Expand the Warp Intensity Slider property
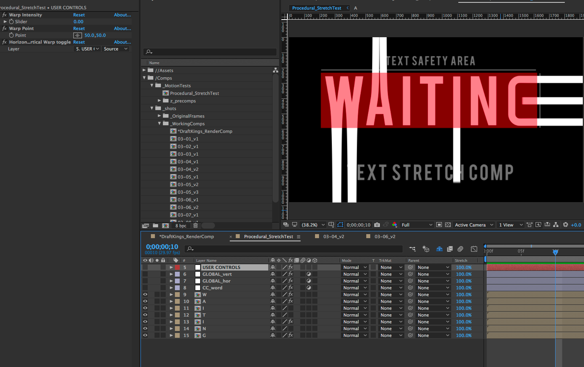The width and height of the screenshot is (584, 367). point(5,22)
